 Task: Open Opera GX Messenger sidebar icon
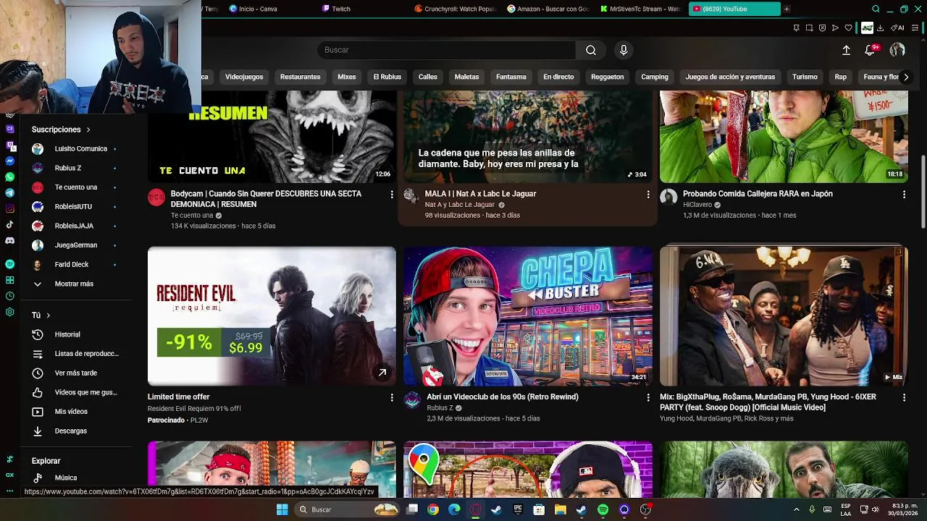pos(9,161)
